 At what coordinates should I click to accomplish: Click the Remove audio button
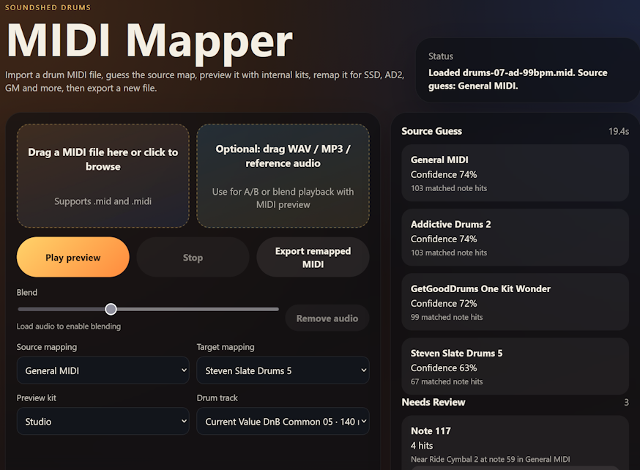327,318
